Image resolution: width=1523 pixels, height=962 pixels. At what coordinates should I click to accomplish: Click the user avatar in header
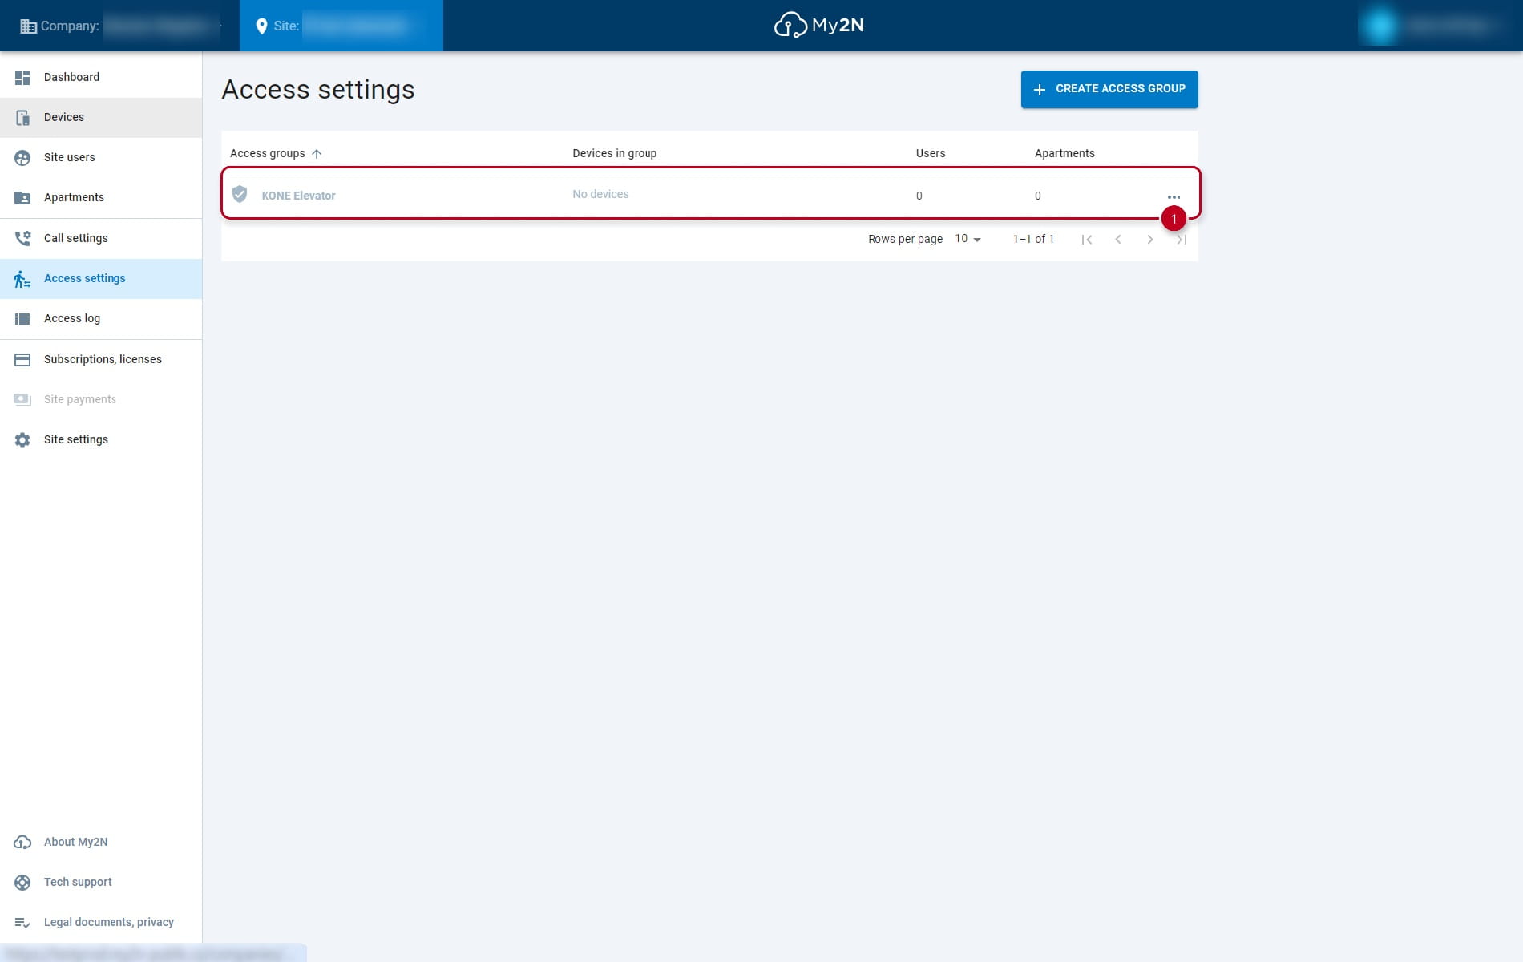click(x=1380, y=26)
